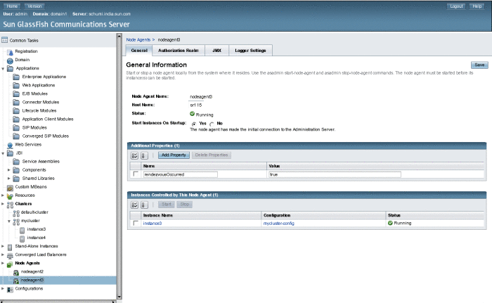Click the Add Property button
Viewport: 492px width, 303px height.
tap(174, 155)
